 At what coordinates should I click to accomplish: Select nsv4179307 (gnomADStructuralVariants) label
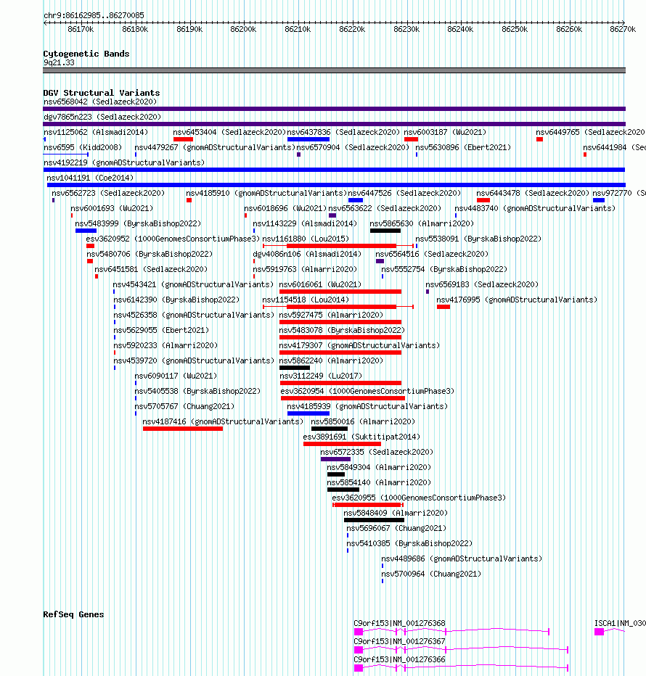pos(359,346)
